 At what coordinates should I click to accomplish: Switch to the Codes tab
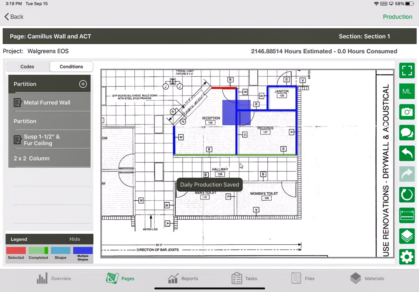coord(27,67)
